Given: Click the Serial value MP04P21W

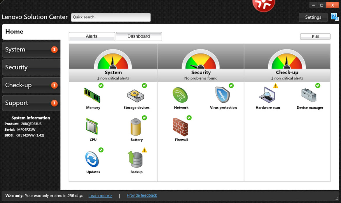Looking at the screenshot, I should pyautogui.click(x=26, y=129).
